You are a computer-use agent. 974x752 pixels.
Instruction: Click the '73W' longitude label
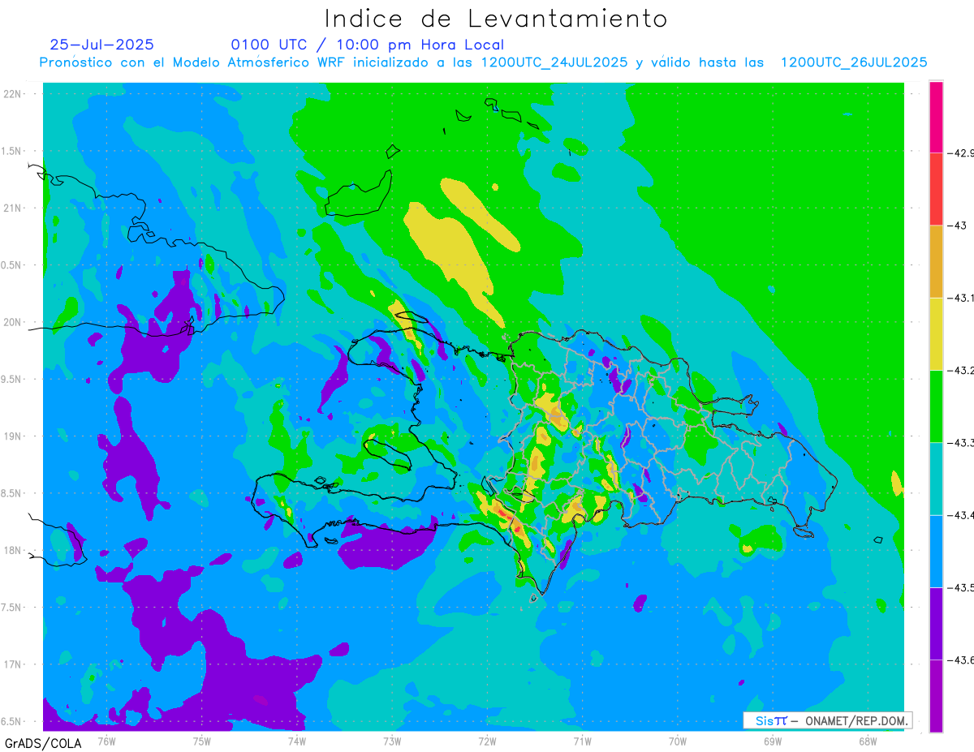(x=392, y=741)
